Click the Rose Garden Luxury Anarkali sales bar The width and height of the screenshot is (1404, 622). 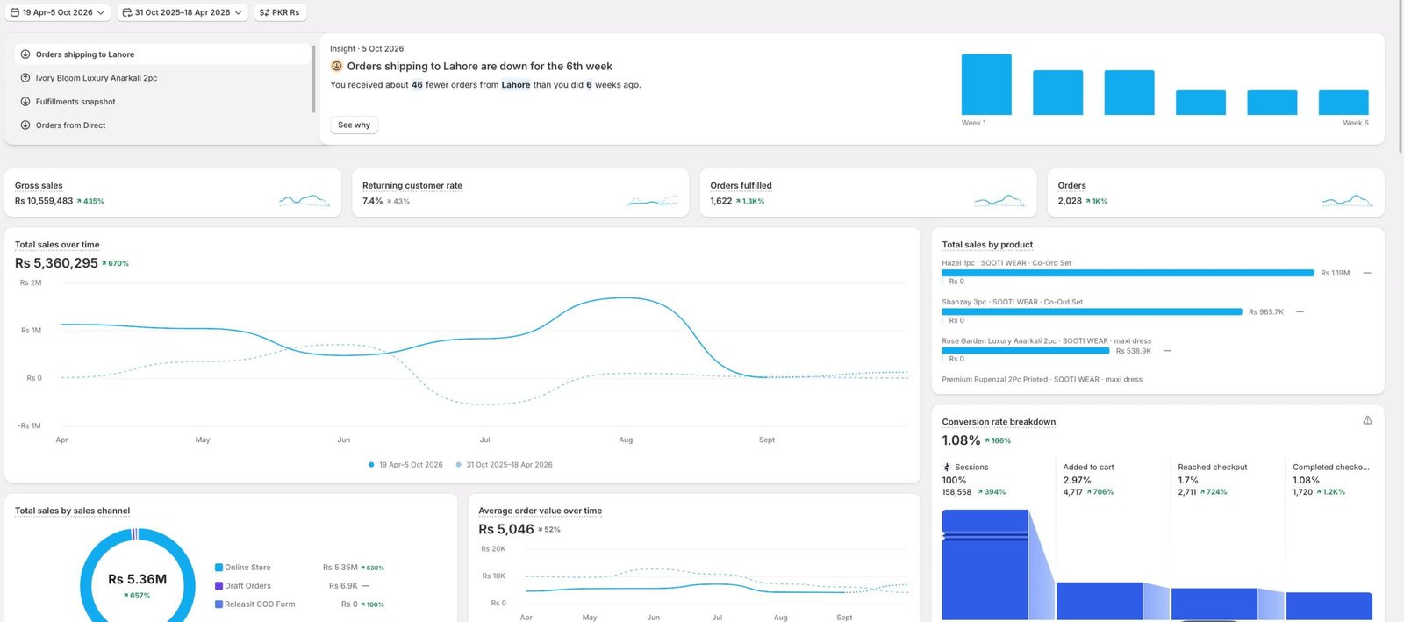[x=1025, y=351]
